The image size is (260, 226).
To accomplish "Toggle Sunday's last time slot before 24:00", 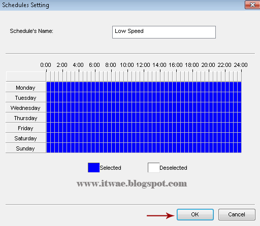I will (239, 148).
